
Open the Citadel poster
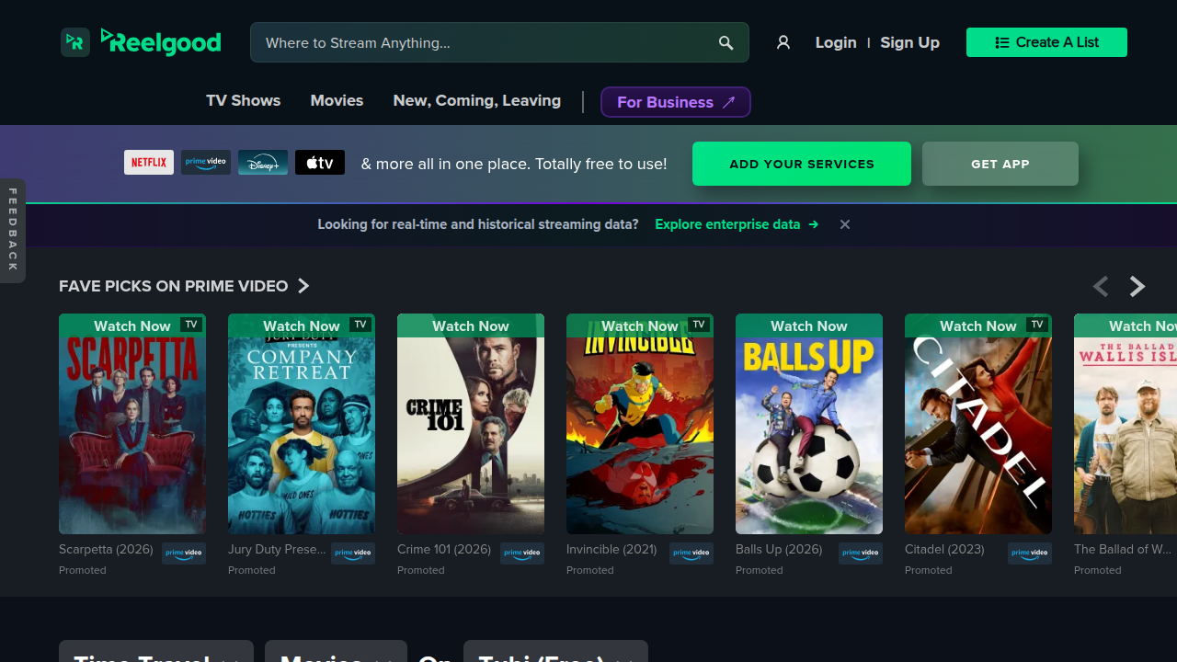click(978, 424)
